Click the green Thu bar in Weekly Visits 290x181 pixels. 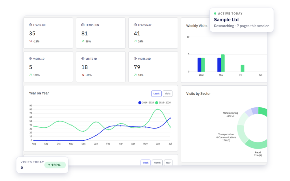[x=223, y=63]
